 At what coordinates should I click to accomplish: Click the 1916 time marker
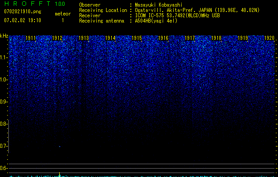(163, 38)
